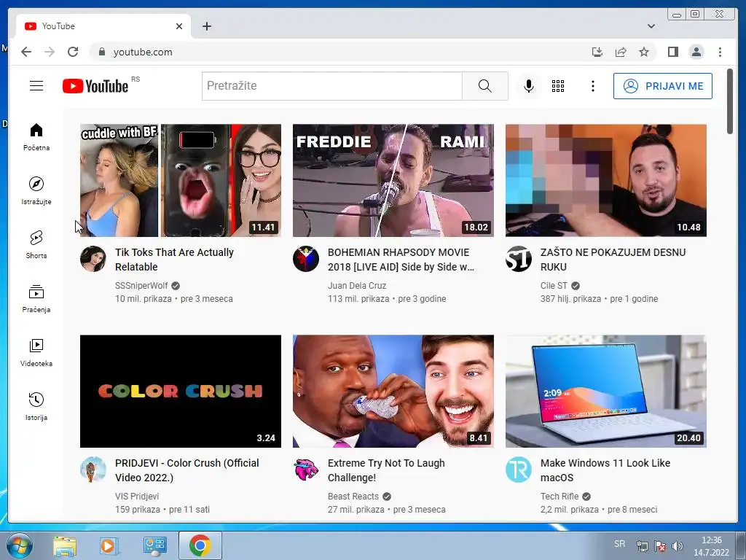This screenshot has height=560, width=746.
Task: Start voice search with the microphone icon
Action: 529,86
